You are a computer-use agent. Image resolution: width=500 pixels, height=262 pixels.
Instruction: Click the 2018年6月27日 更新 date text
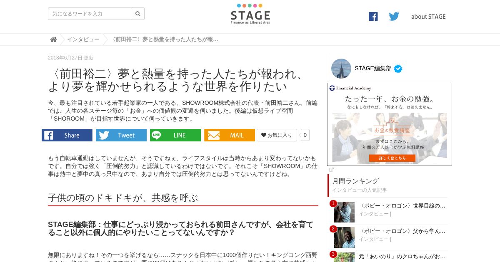[71, 58]
